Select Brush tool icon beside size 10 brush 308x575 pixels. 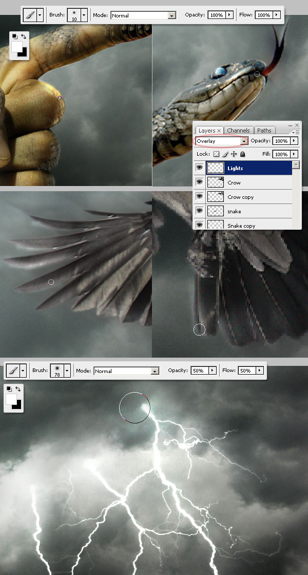(x=30, y=15)
